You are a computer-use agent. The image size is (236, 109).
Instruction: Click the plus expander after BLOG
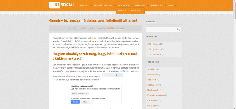click(176, 6)
